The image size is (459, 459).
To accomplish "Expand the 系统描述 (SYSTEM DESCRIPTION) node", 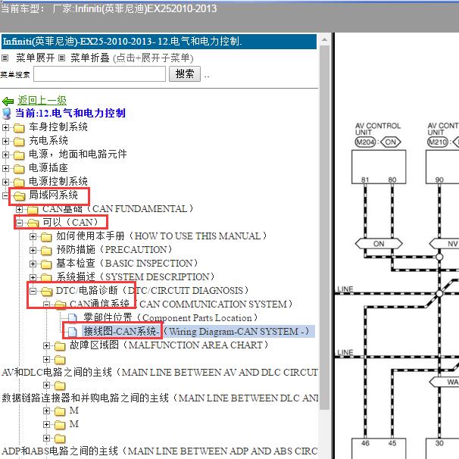I will click(x=33, y=277).
